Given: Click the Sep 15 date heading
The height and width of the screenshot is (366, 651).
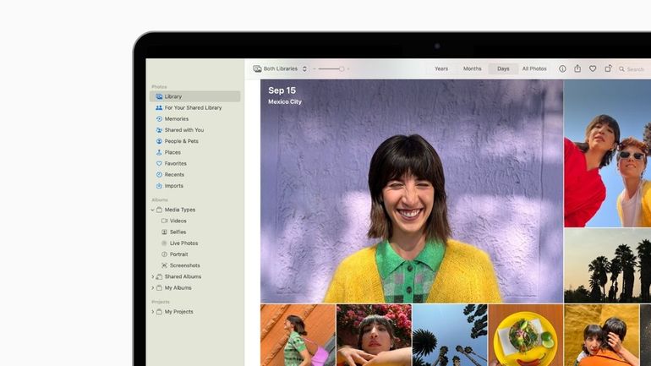Looking at the screenshot, I should tap(282, 90).
